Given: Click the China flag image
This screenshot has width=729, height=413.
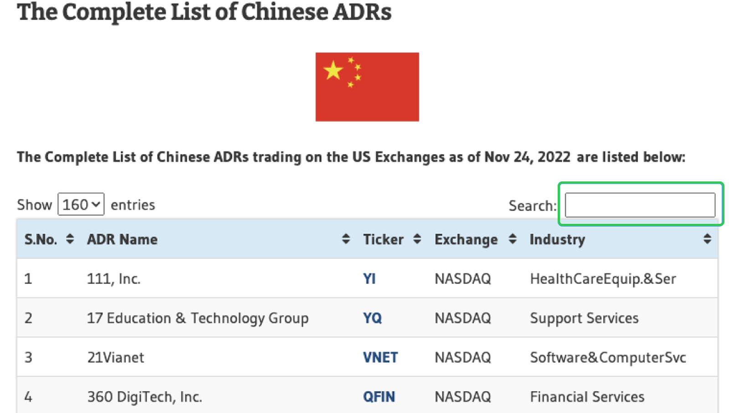Looking at the screenshot, I should (x=367, y=87).
